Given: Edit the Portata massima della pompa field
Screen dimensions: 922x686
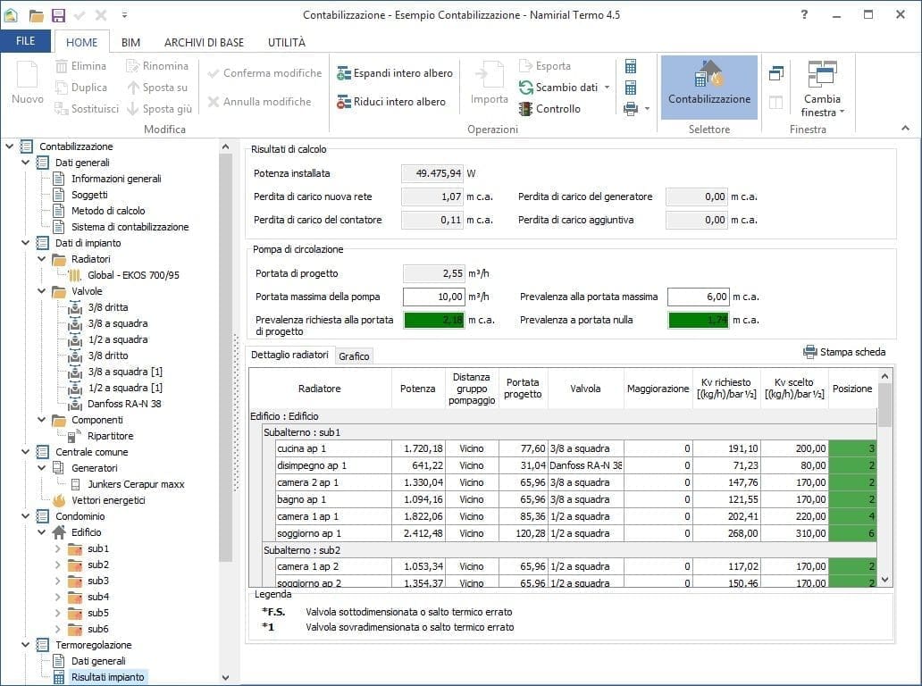Looking at the screenshot, I should click(434, 296).
